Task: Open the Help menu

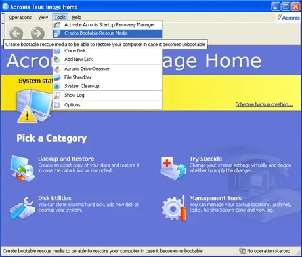Action: click(x=77, y=18)
